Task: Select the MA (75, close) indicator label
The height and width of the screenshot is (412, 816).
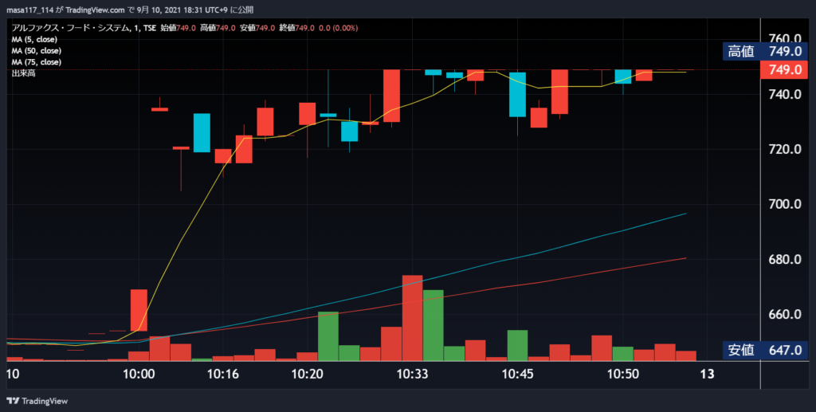Action: (37, 62)
